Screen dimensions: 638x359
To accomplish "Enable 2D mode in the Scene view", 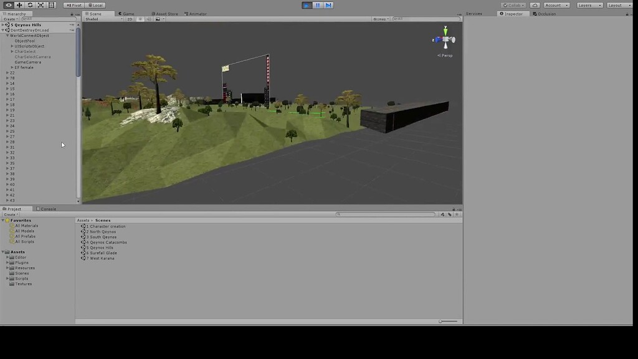I will tap(129, 19).
